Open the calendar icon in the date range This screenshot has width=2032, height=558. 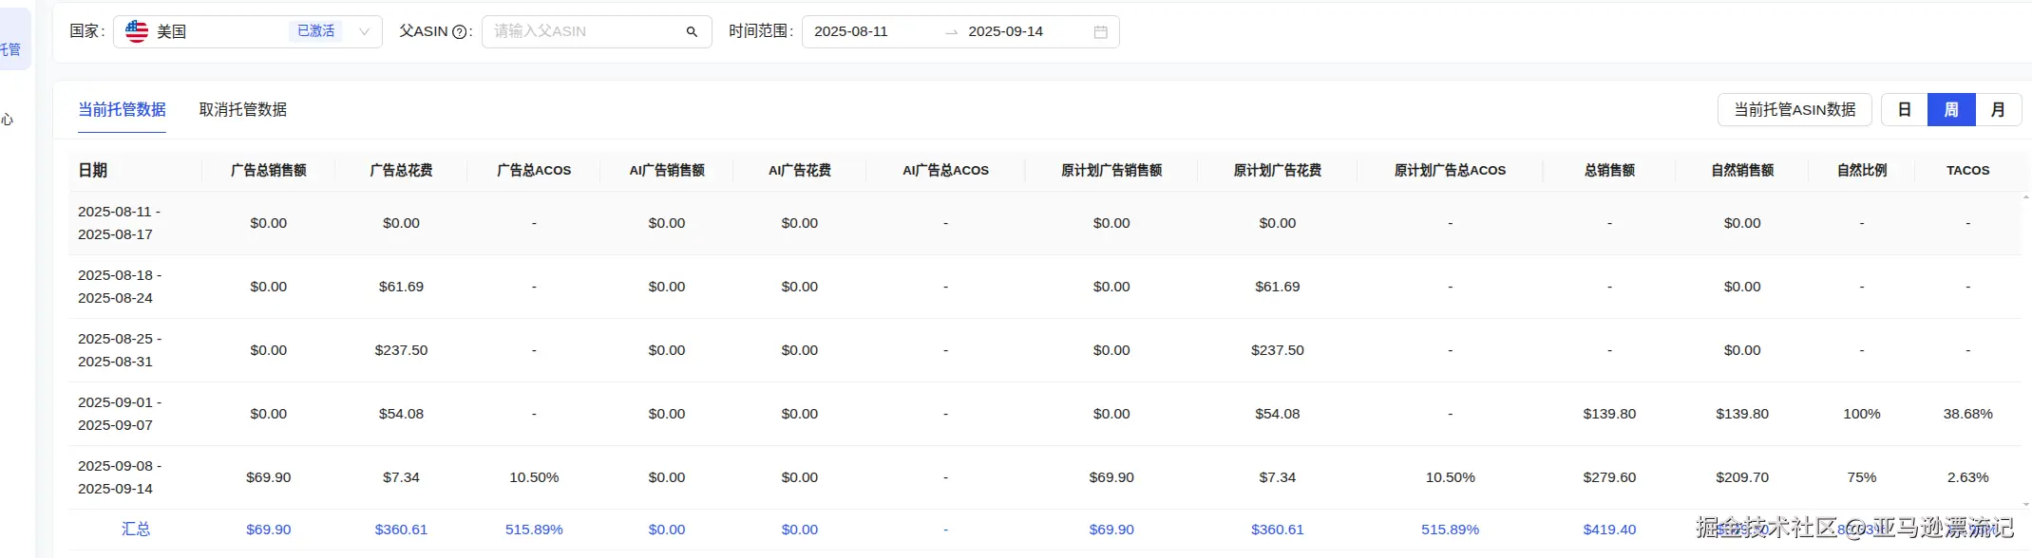pos(1100,32)
